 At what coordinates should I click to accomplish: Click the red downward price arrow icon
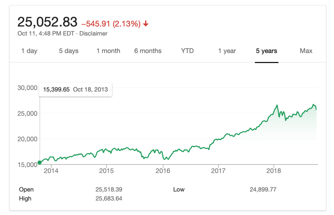point(146,23)
